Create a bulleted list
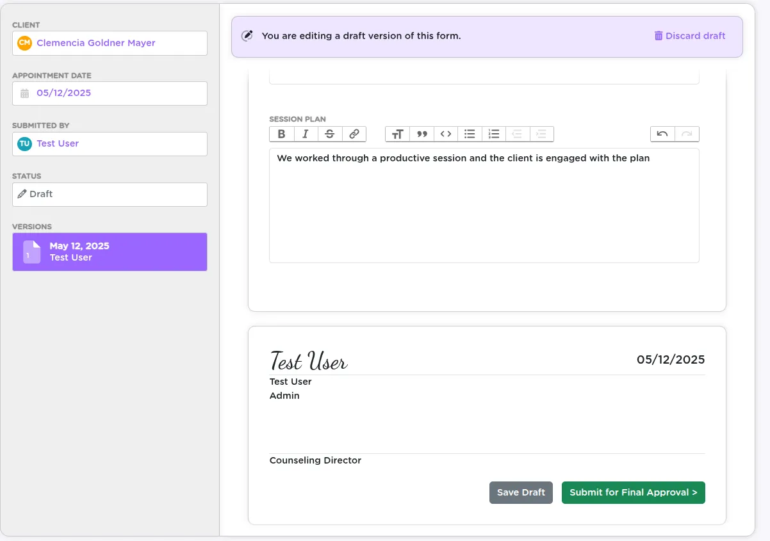Viewport: 770px width, 541px height. point(470,134)
